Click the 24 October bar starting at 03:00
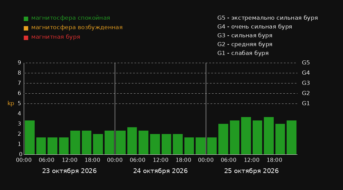Image resolution: width=343 pixels, height=190 pixels. [x=132, y=141]
